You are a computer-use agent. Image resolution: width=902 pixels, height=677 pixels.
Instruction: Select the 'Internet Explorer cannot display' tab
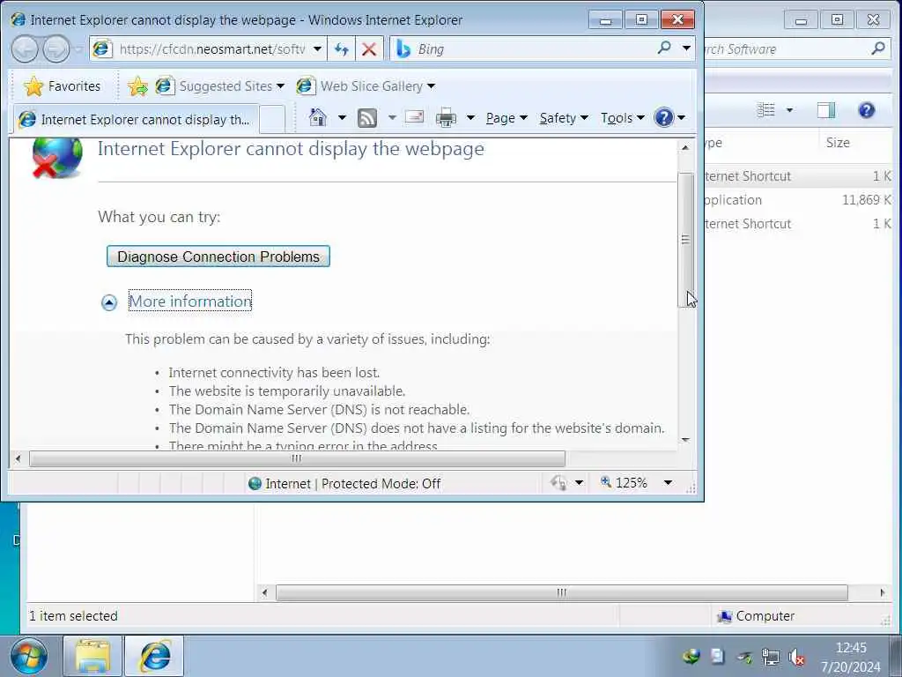pyautogui.click(x=135, y=119)
